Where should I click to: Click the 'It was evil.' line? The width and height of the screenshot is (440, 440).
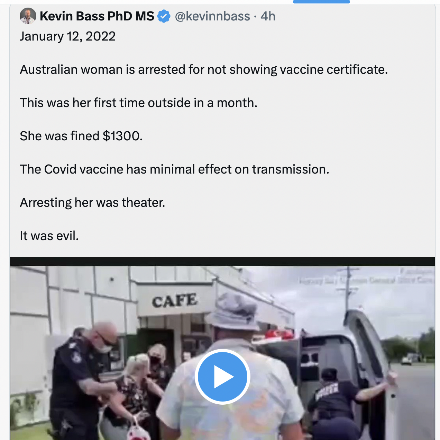tap(49, 236)
